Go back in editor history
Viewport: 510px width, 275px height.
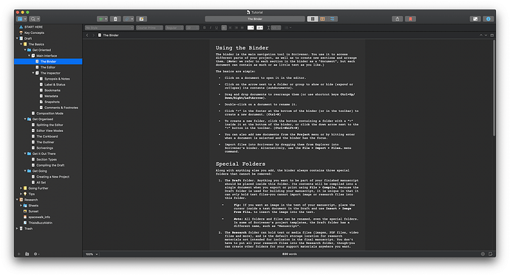point(87,35)
